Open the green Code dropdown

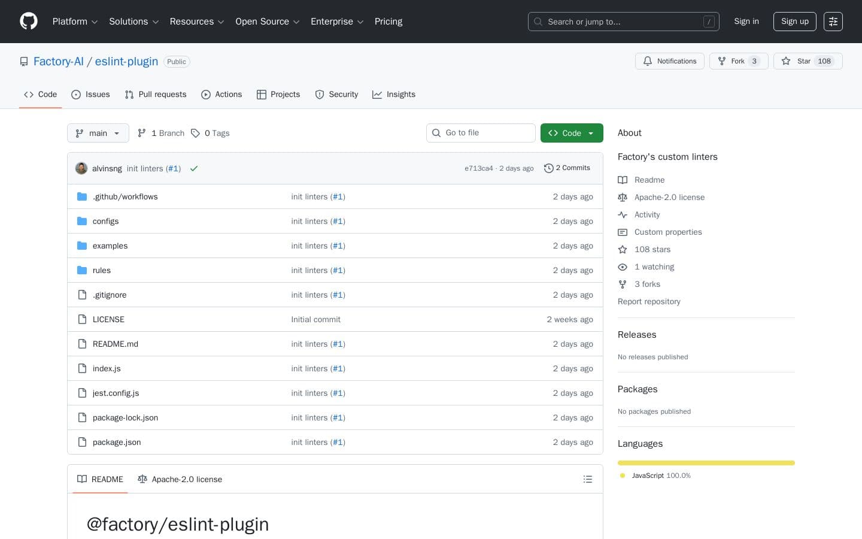pos(572,133)
